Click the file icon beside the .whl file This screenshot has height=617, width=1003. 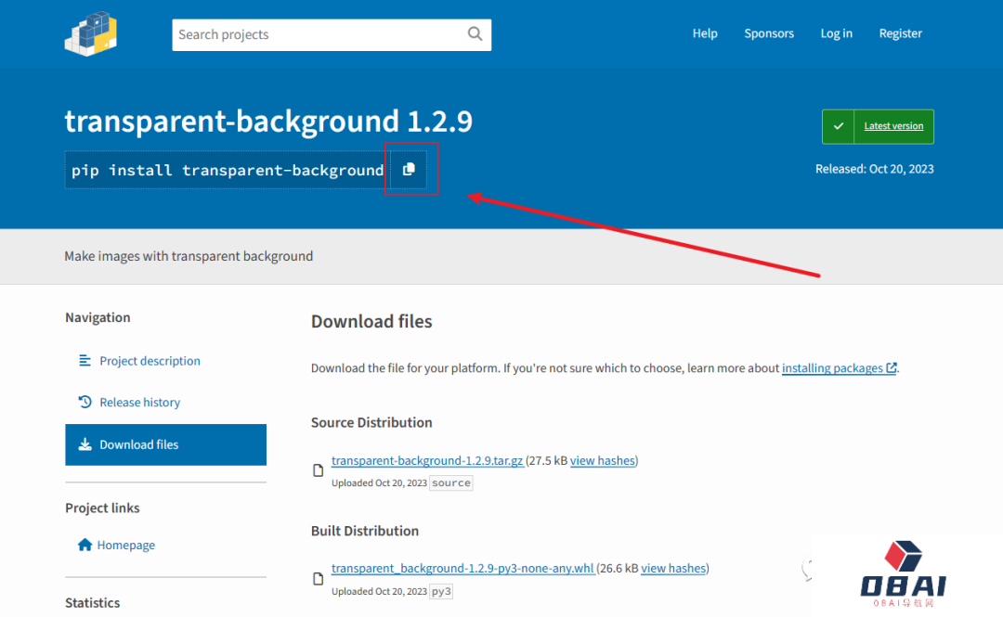(319, 579)
